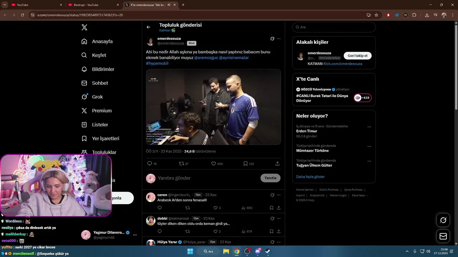Open Tuğyan Ülkem Gülter trend options
458x257 pixels.
[x=369, y=161]
